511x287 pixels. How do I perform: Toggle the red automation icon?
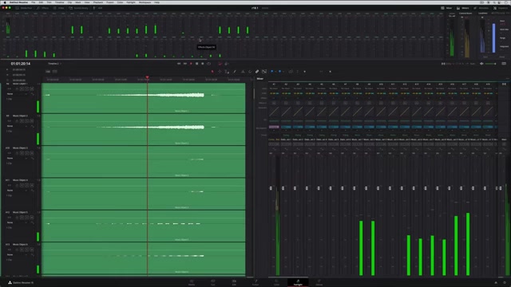[x=220, y=64]
